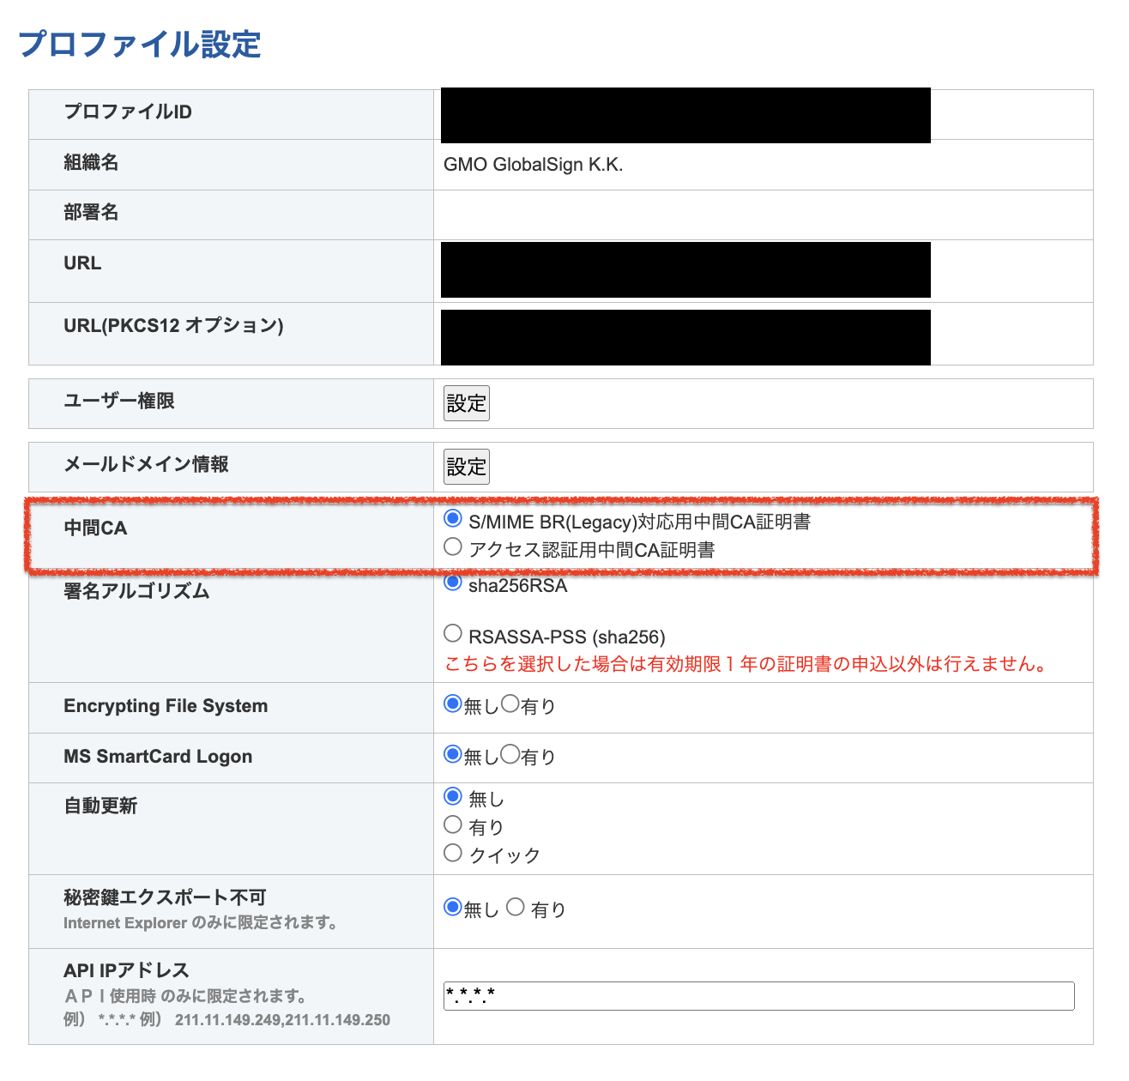Select クイック for 自動更新
Viewport: 1129px width, 1081px height.
click(453, 854)
